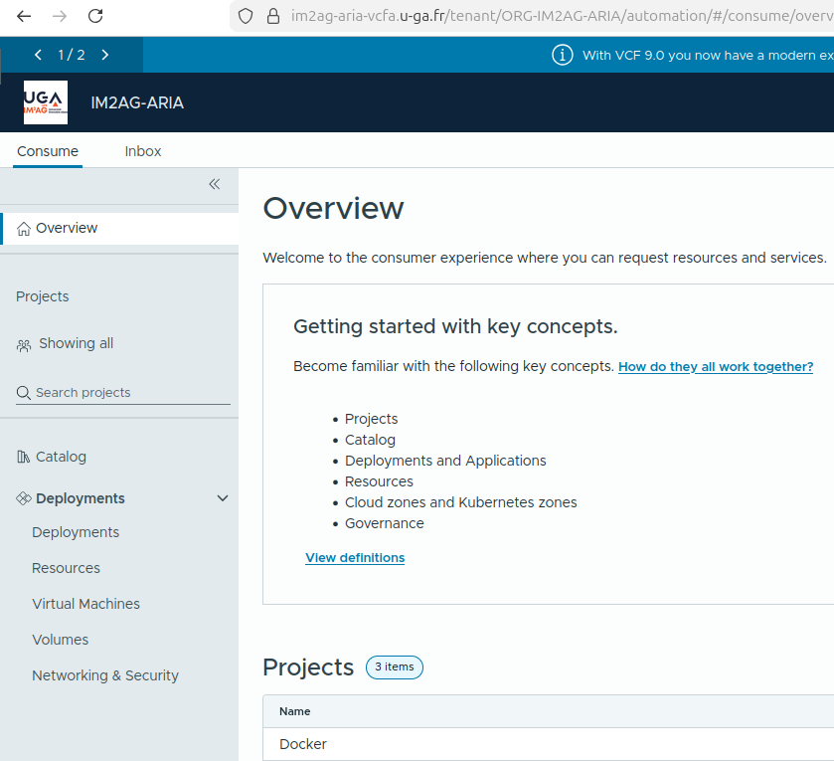Collapse the Deployments section chevron
Viewport: 834px width, 761px height.
click(223, 497)
